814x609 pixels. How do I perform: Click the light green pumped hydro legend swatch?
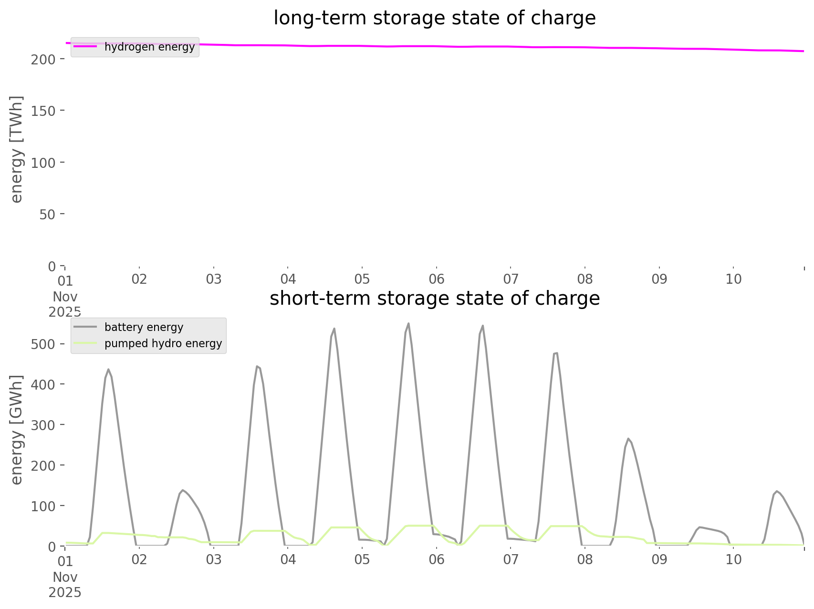click(85, 343)
